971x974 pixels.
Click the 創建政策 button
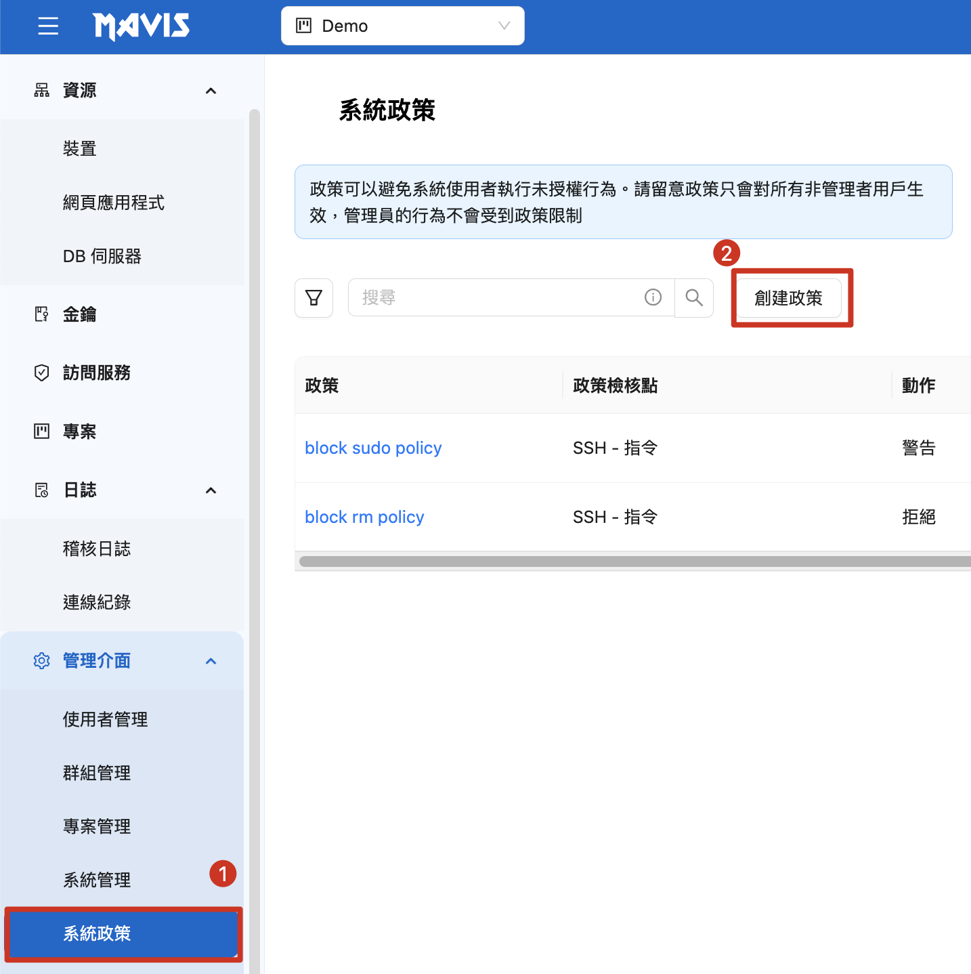click(788, 298)
